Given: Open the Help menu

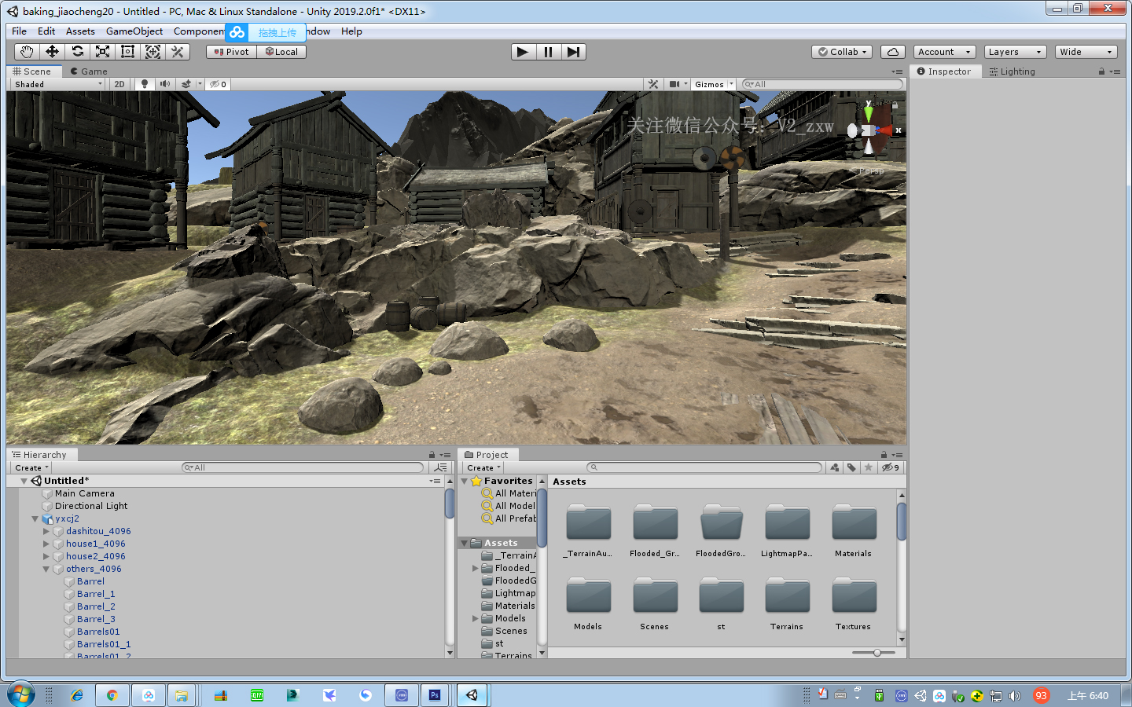Looking at the screenshot, I should point(351,31).
